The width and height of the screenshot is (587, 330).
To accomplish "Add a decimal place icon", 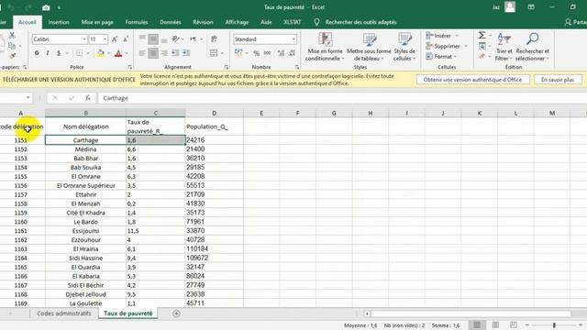I will click(281, 53).
